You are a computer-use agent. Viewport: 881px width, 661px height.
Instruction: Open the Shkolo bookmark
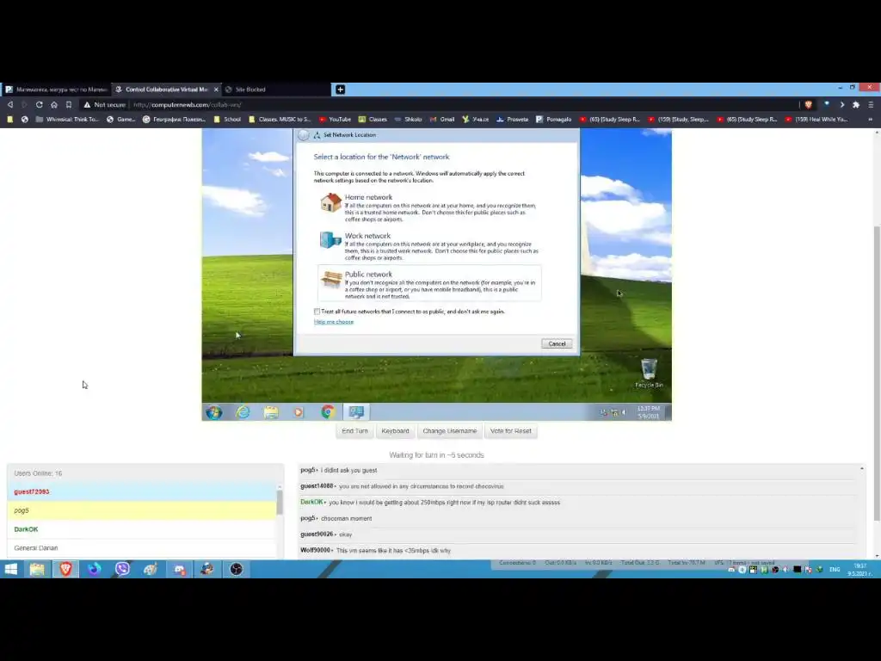(408, 119)
